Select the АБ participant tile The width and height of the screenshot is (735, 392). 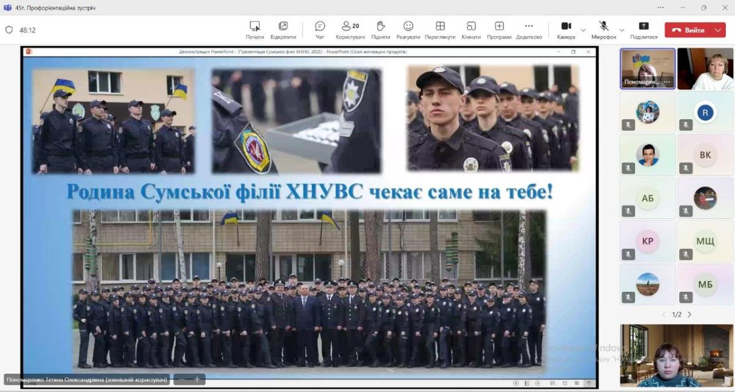(x=648, y=198)
